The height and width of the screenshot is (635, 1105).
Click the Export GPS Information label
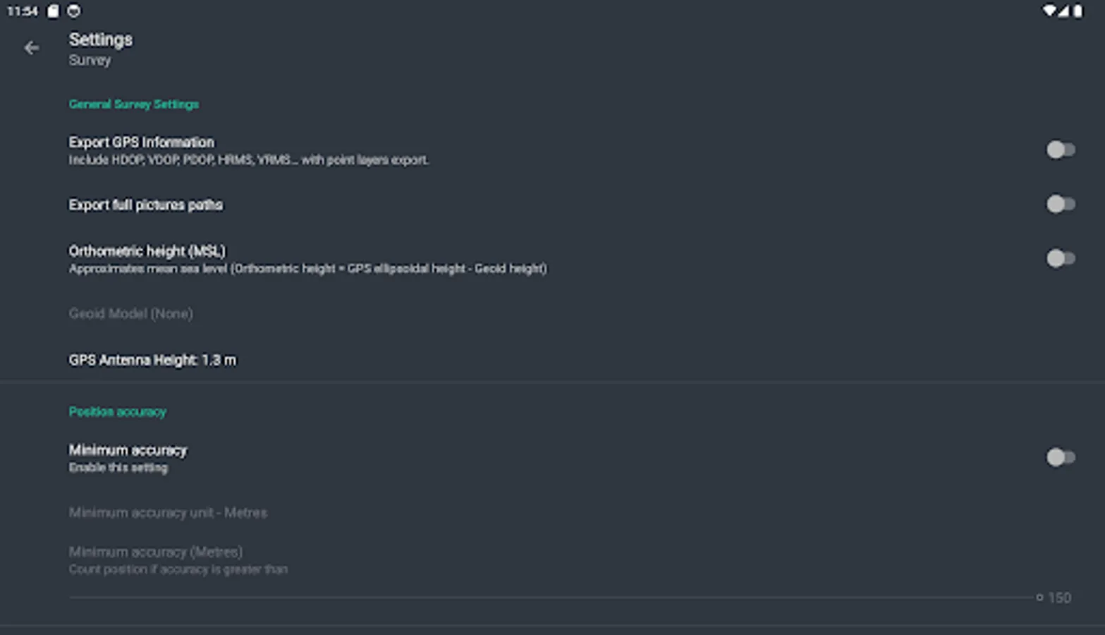point(142,142)
